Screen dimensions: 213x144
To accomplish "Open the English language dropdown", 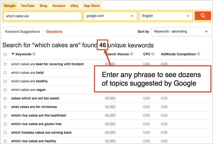I will click(166, 16).
